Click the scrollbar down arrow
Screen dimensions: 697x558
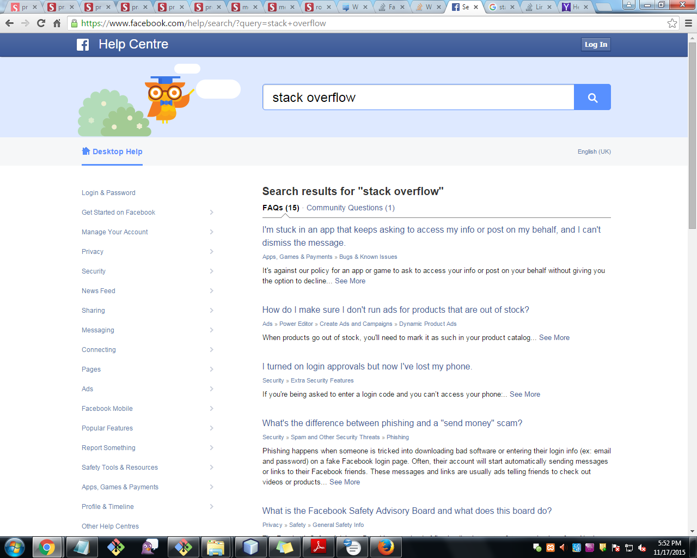692,531
